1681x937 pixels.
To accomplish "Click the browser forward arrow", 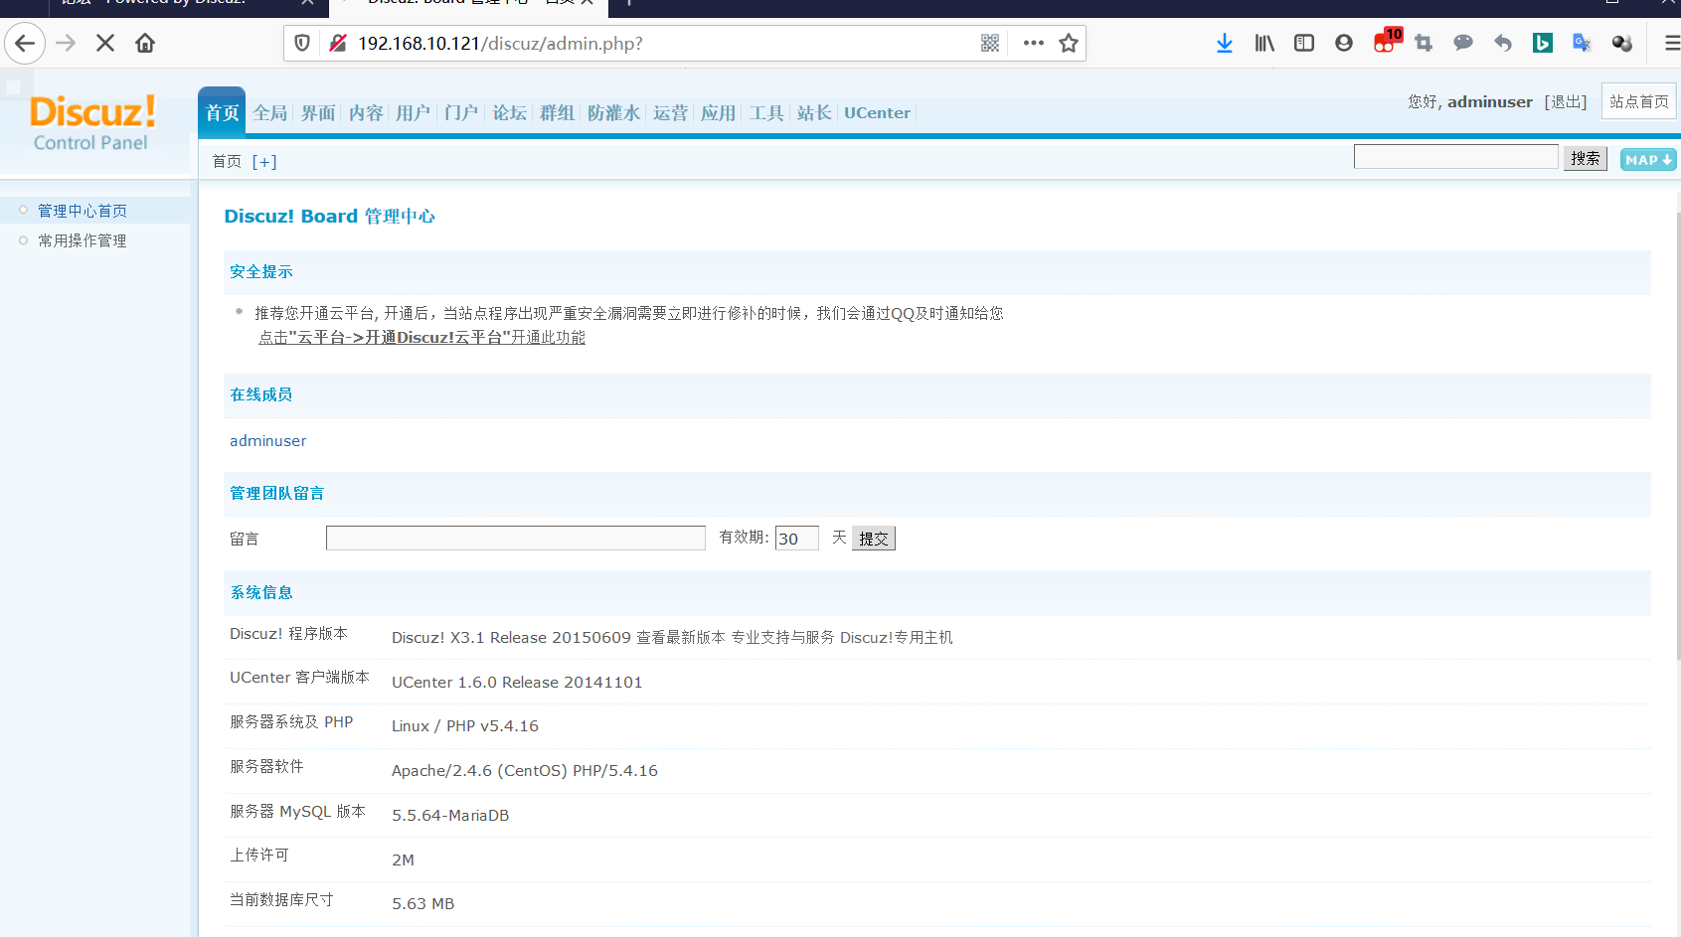I will (66, 44).
